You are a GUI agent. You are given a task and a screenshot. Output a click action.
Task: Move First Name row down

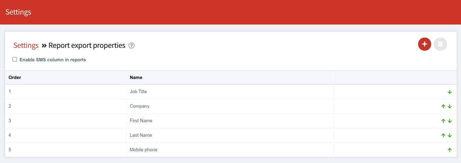[450, 121]
